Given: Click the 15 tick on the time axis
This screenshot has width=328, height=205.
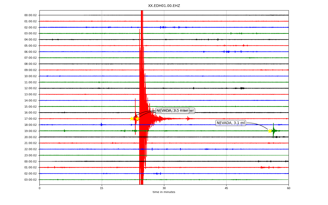Looking at the screenshot, I should click(x=102, y=188).
